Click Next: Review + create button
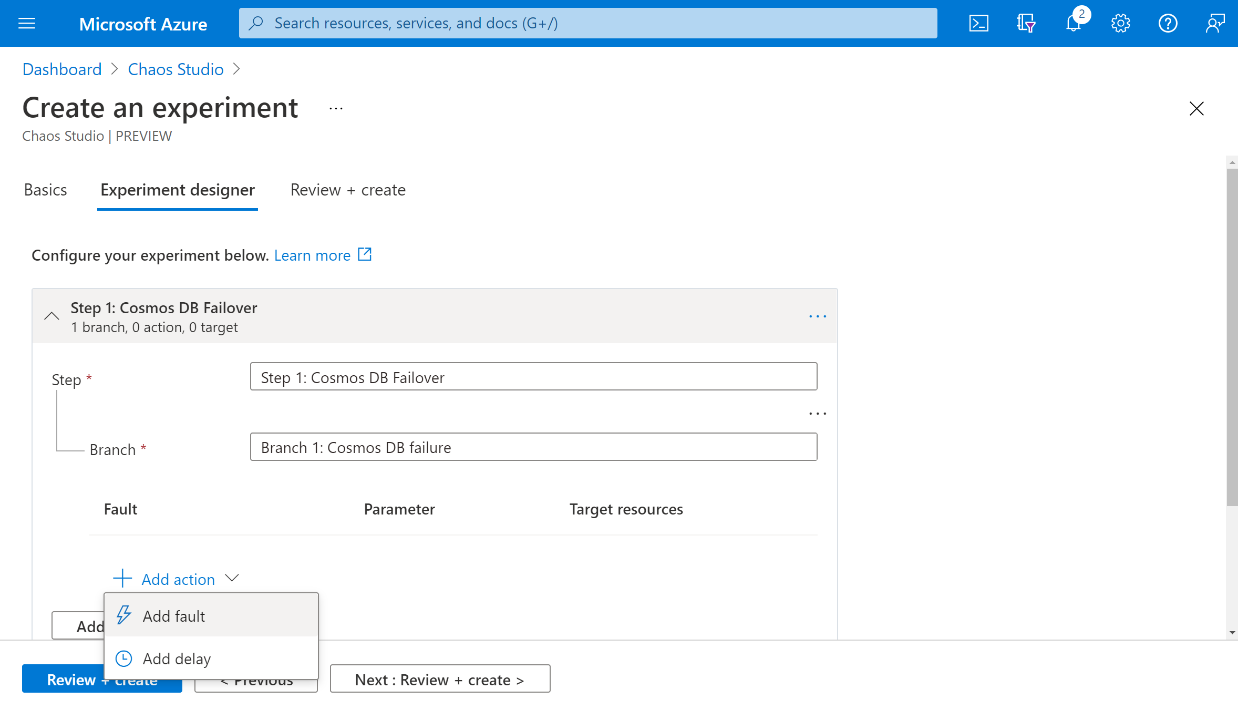The width and height of the screenshot is (1238, 710). tap(439, 678)
